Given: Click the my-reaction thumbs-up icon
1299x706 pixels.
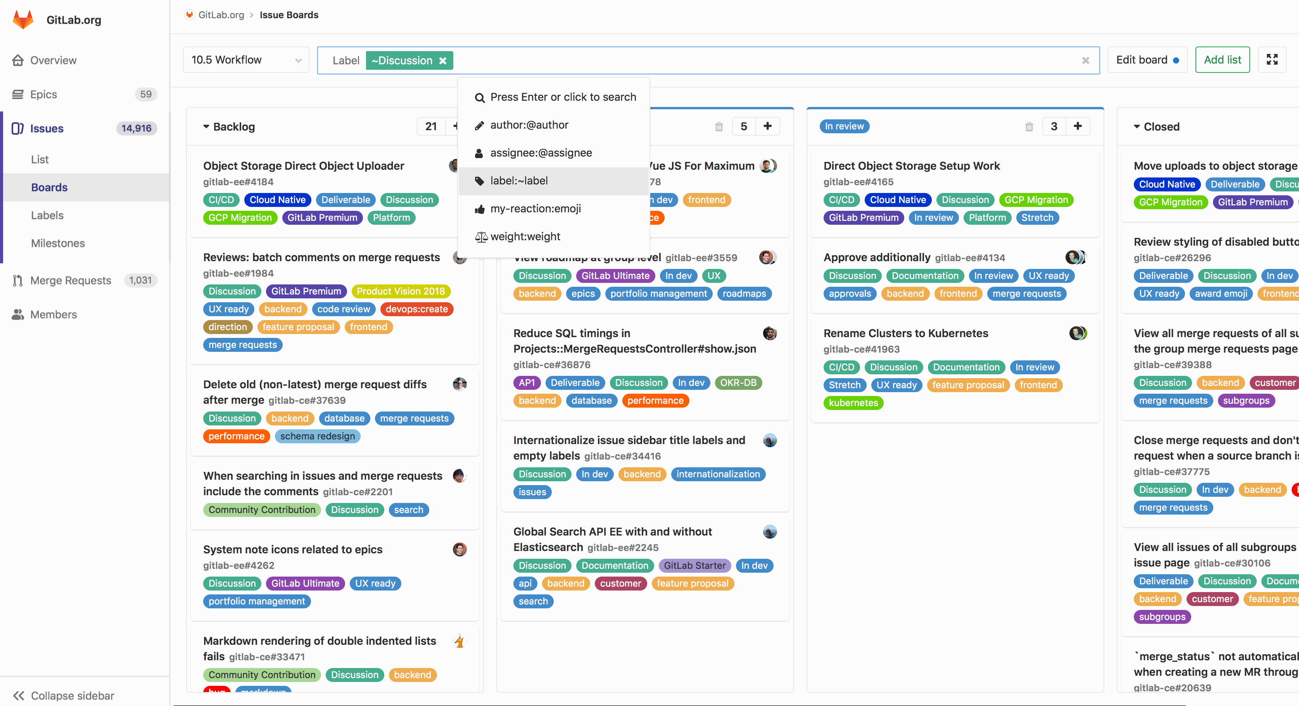Looking at the screenshot, I should point(480,208).
